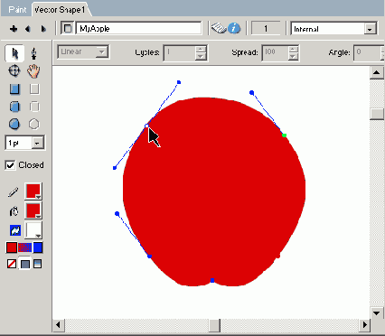Viewport: 385px width, 336px height.
Task: Choose the Gradient fill option
Action: tap(37, 264)
